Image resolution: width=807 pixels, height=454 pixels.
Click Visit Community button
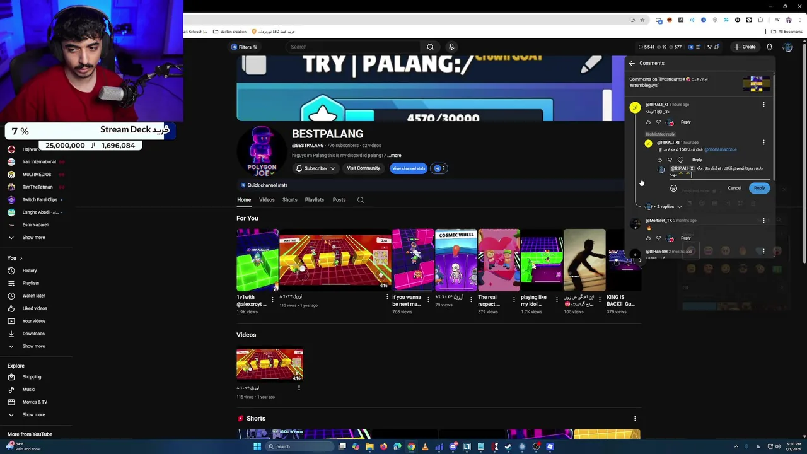coord(363,168)
